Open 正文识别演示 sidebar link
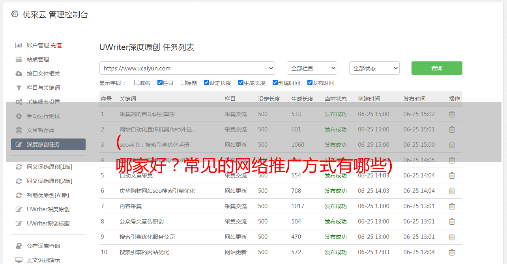Screen dimensions: 507x264 click(43, 260)
